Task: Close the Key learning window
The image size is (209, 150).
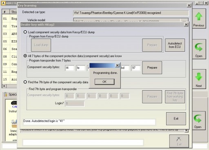Action: [189, 5]
